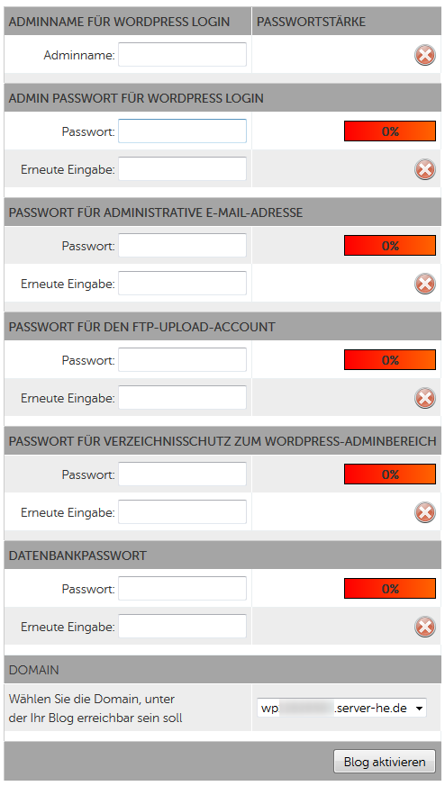The width and height of the screenshot is (445, 786).
Task: Click Datenbankpasswort Passwort input field
Action: [x=182, y=588]
